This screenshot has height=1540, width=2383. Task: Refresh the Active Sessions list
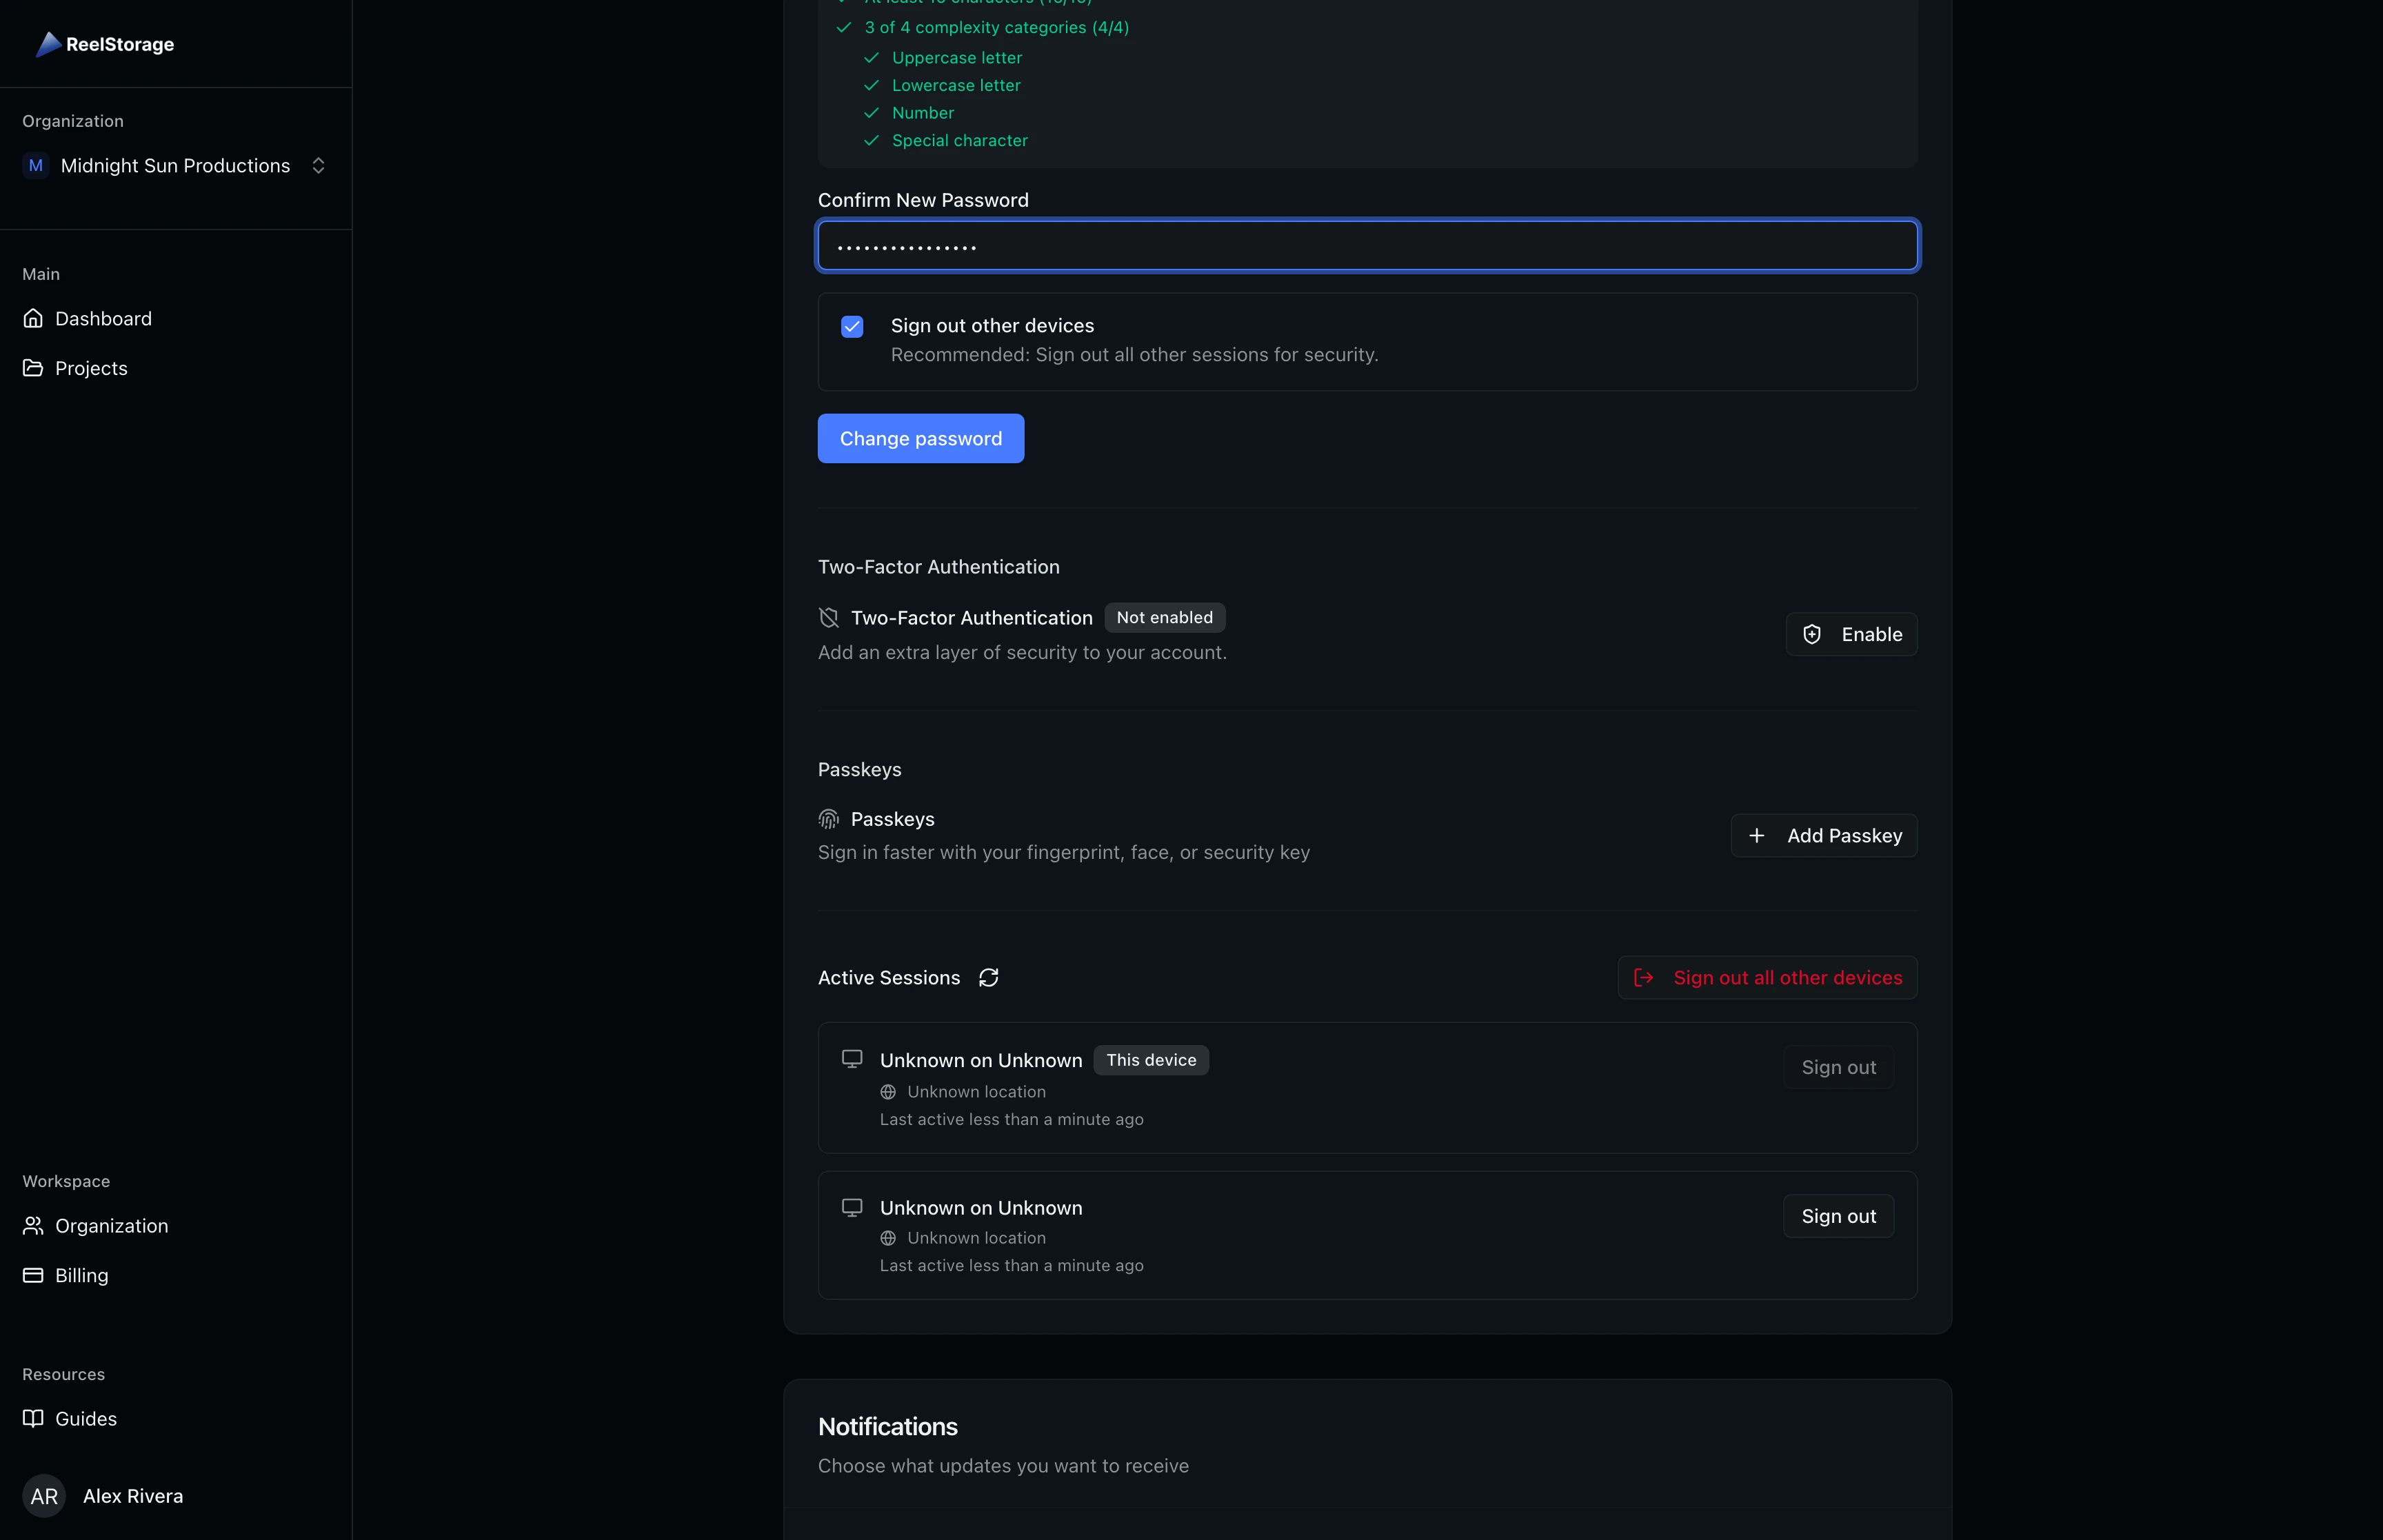988,977
